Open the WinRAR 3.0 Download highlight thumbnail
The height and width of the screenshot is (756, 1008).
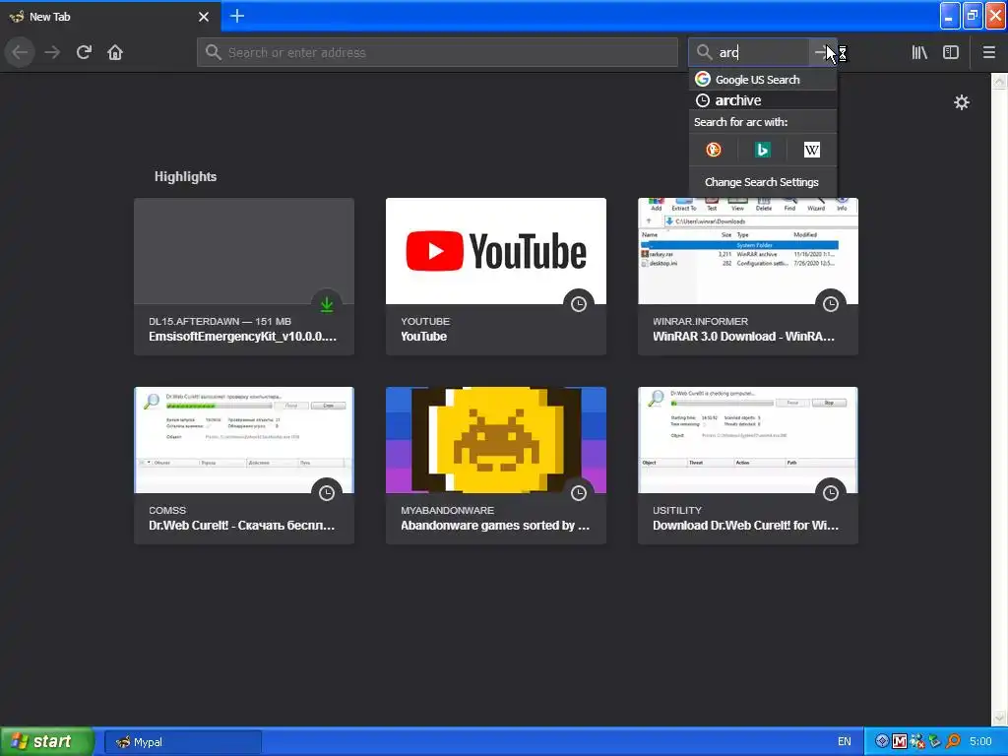point(748,251)
